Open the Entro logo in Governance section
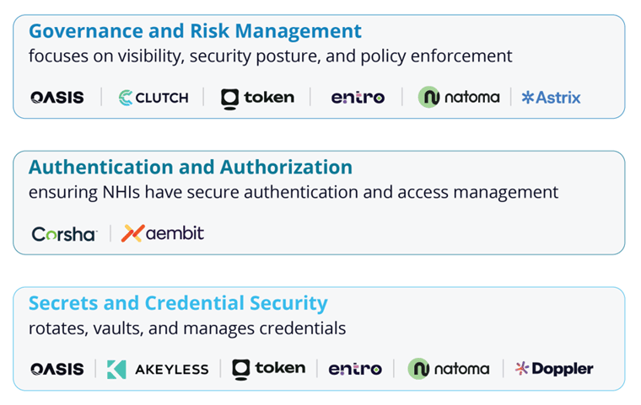The width and height of the screenshot is (641, 405). tap(358, 97)
